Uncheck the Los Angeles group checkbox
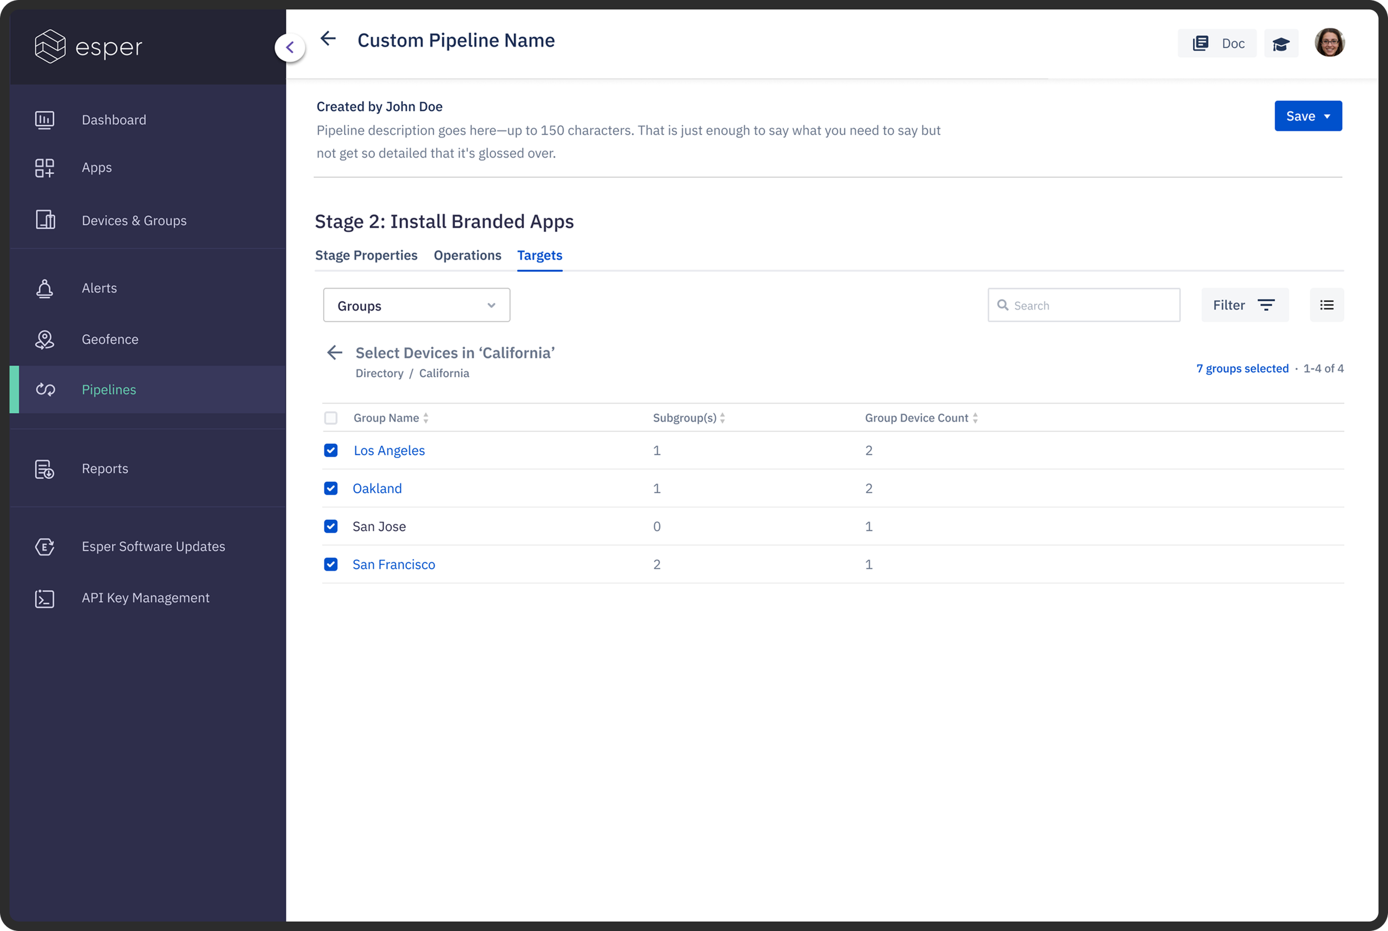The height and width of the screenshot is (931, 1388). click(331, 451)
